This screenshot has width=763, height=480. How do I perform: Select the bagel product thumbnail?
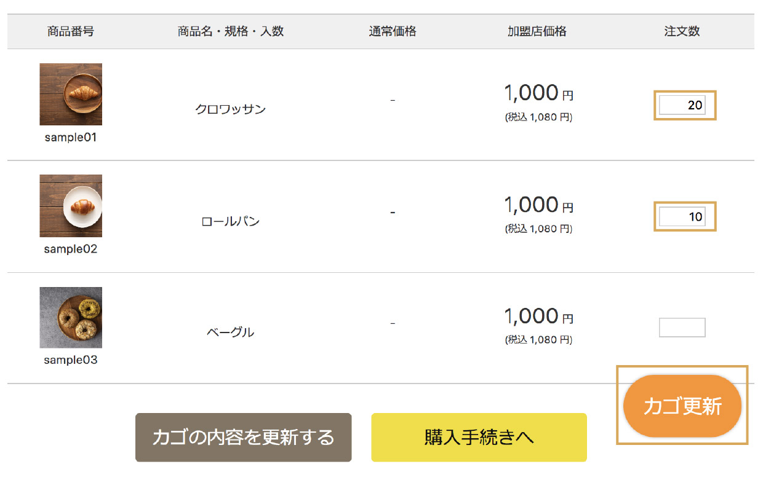tap(71, 317)
